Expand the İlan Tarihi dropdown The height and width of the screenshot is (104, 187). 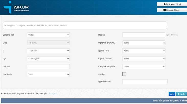click(x=48, y=75)
